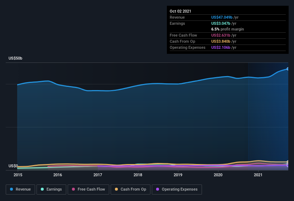Click the US$2.106b operating expenses value

(221, 47)
